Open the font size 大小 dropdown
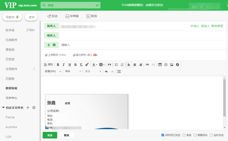The height and width of the screenshot is (141, 228). 93,72
